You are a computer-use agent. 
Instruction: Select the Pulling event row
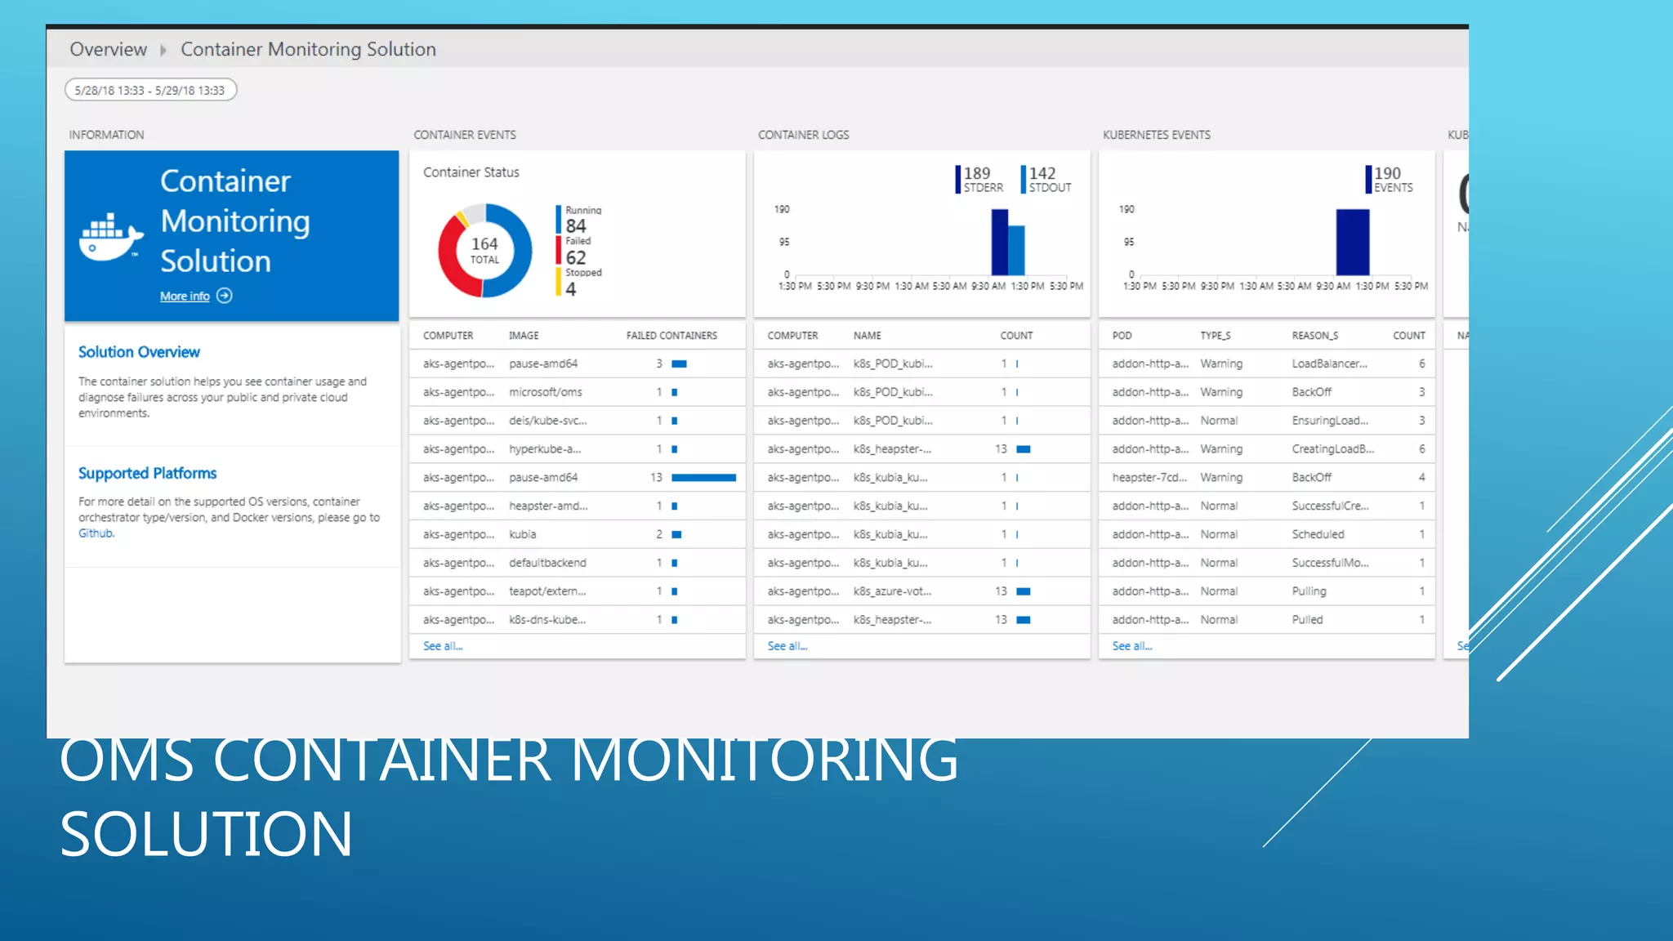coord(1266,591)
